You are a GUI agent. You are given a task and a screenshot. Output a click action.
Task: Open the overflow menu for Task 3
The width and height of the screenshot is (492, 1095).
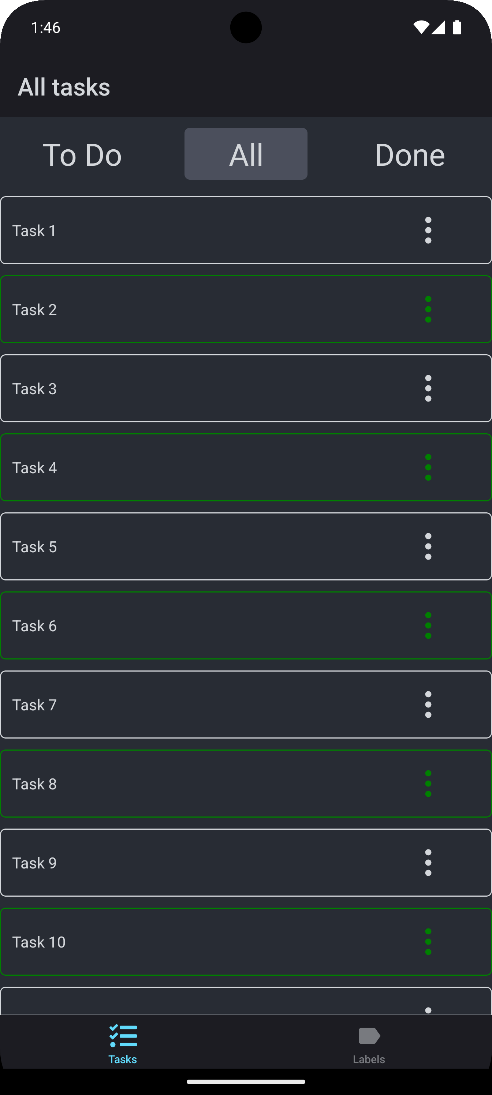(x=428, y=388)
